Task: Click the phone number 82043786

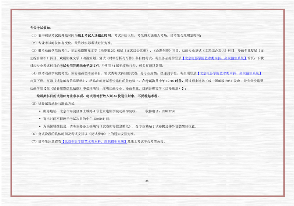Action: pyautogui.click(x=167, y=111)
